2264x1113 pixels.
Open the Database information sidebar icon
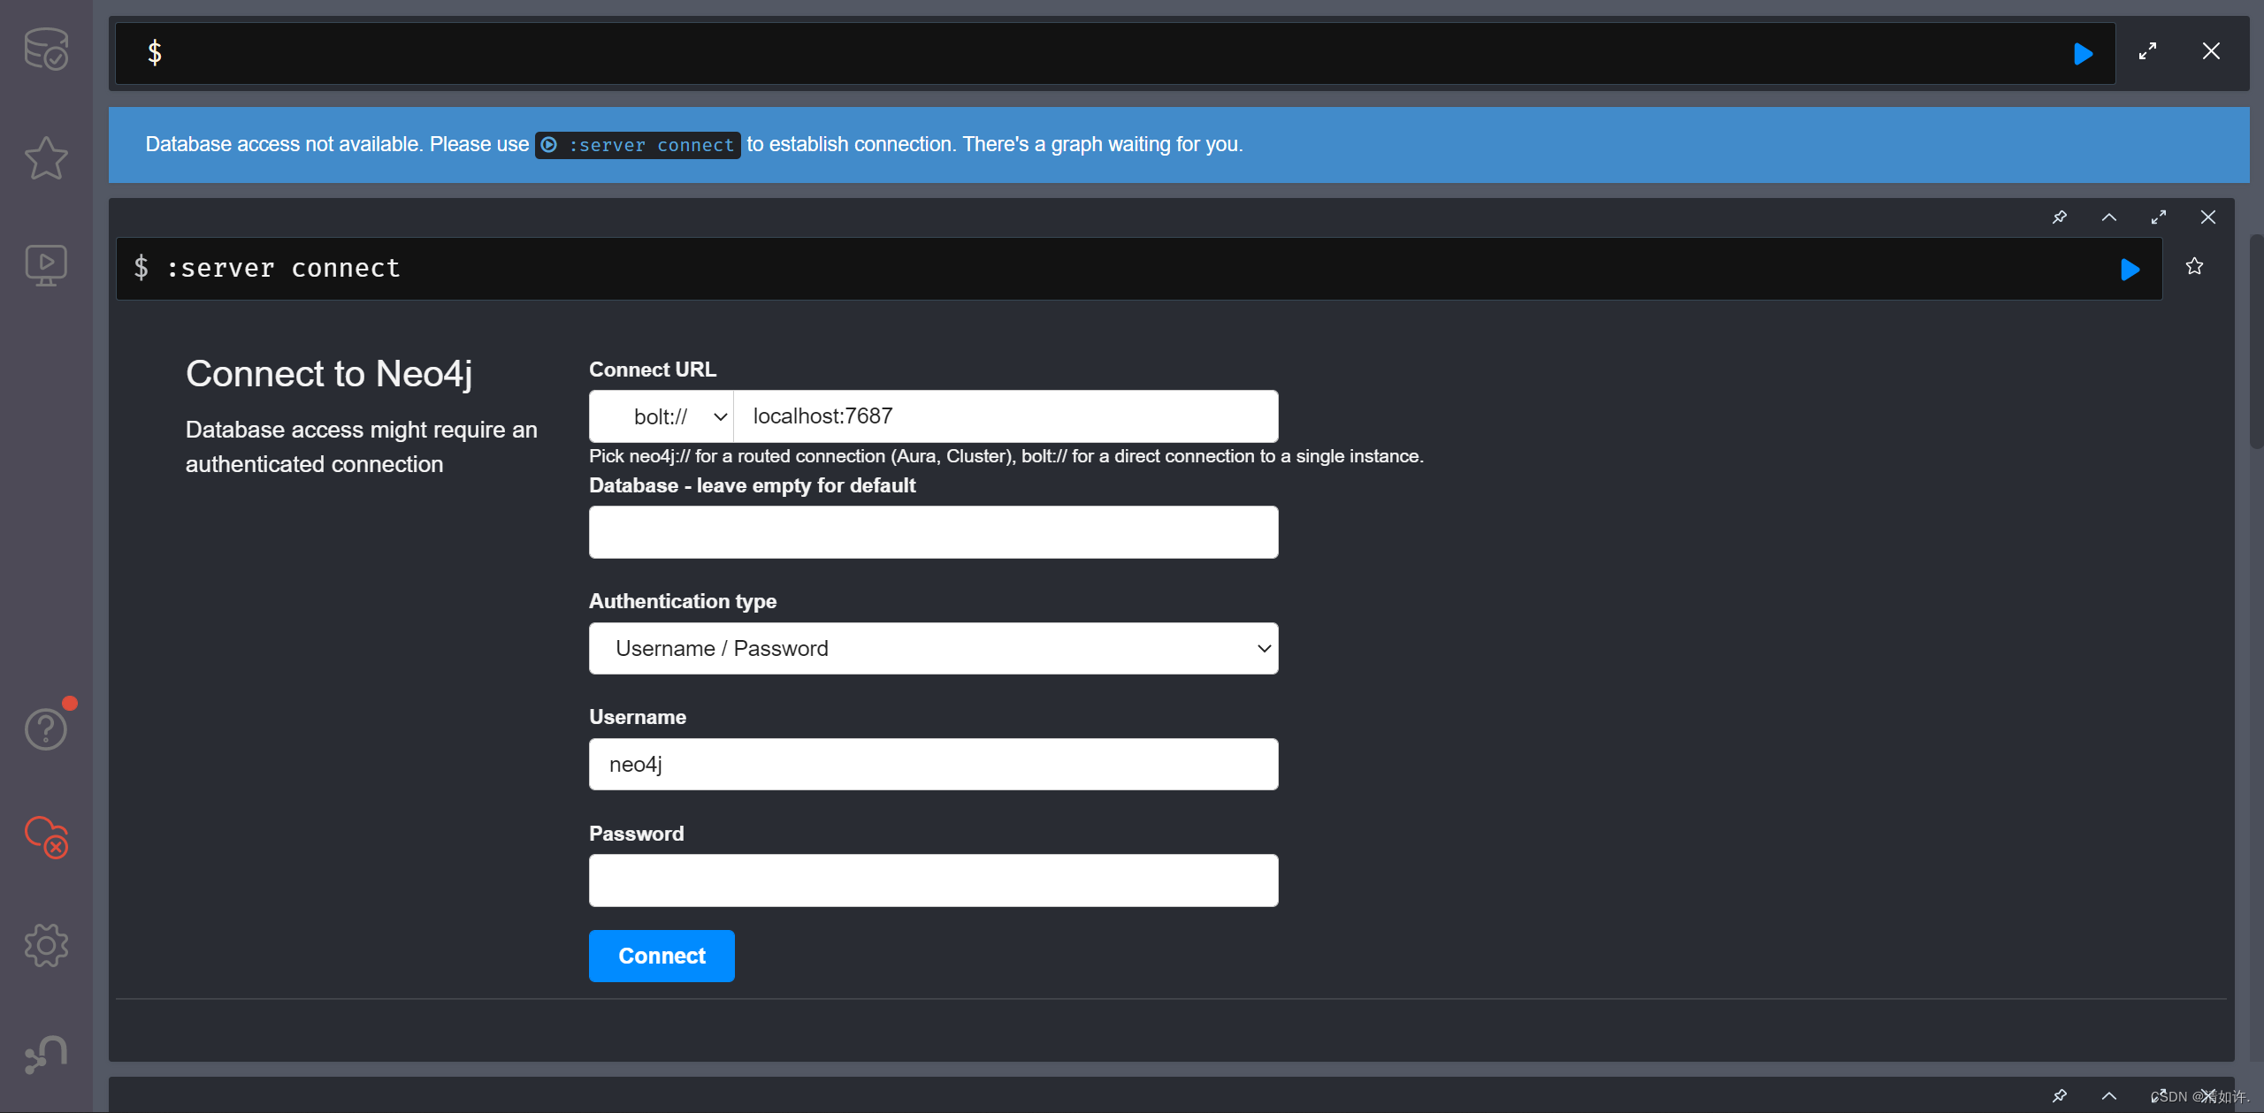(46, 50)
